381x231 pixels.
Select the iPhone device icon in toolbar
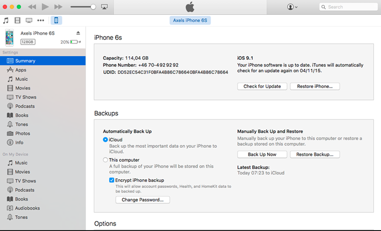[x=56, y=20]
